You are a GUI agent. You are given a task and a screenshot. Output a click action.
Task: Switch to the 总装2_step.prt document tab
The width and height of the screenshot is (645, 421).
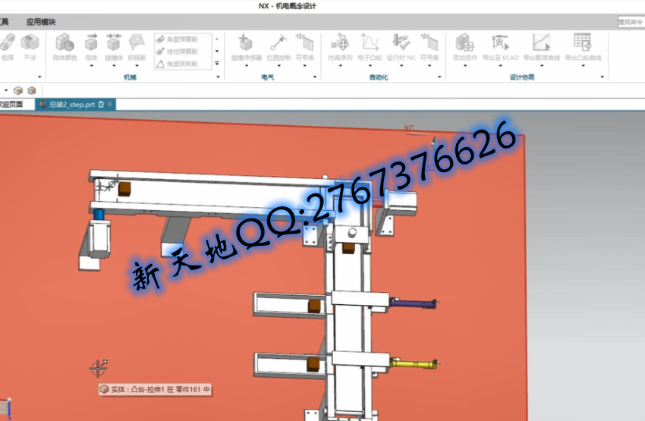pos(71,105)
